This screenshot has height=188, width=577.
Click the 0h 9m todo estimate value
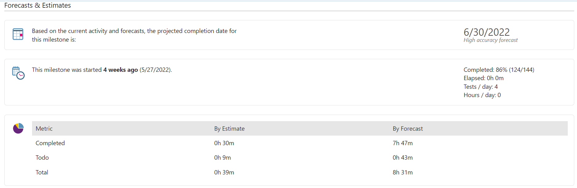point(222,158)
